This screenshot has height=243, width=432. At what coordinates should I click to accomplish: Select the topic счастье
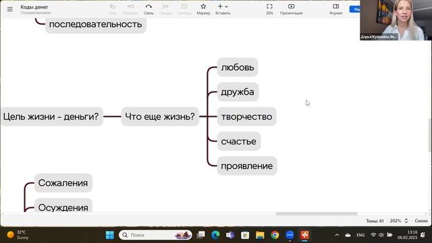coord(238,141)
